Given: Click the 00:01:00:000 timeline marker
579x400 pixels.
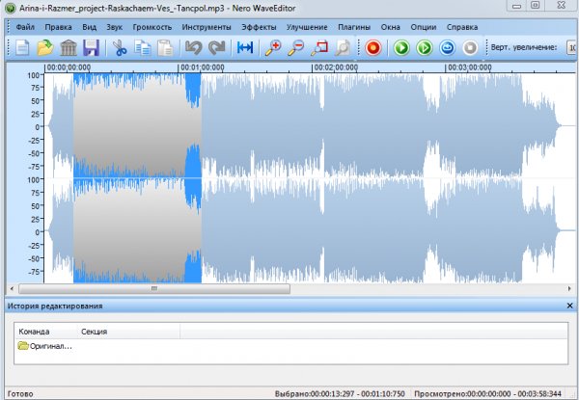Looking at the screenshot, I should [x=203, y=67].
